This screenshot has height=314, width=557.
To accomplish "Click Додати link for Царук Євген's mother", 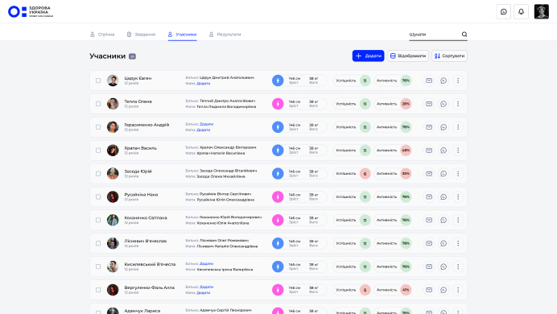I will [203, 84].
